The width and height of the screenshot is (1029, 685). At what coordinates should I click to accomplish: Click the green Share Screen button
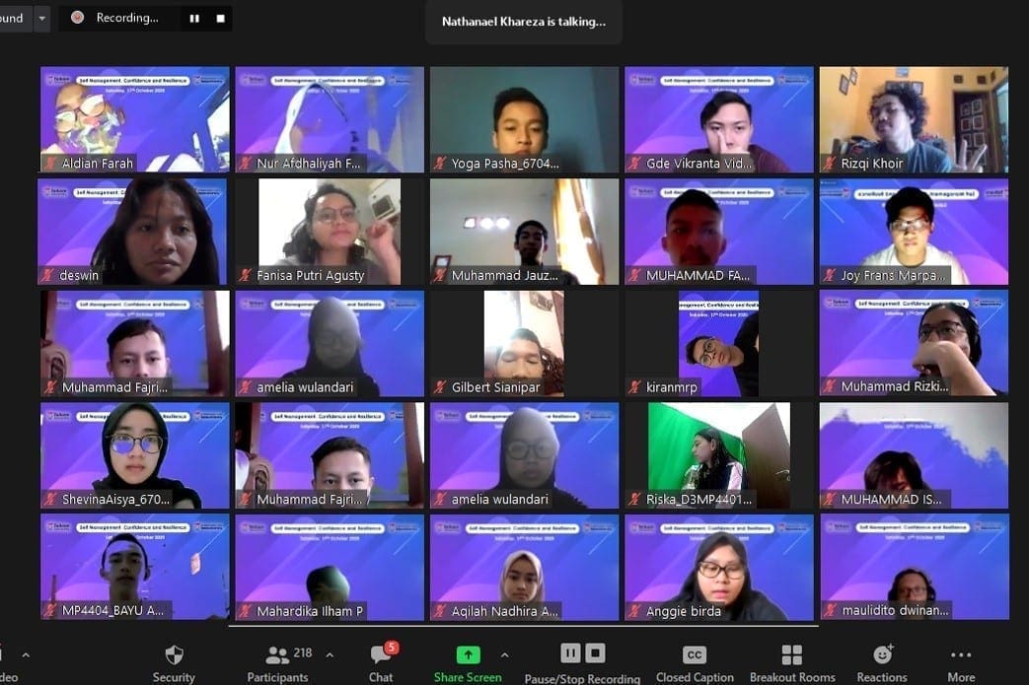click(x=468, y=661)
